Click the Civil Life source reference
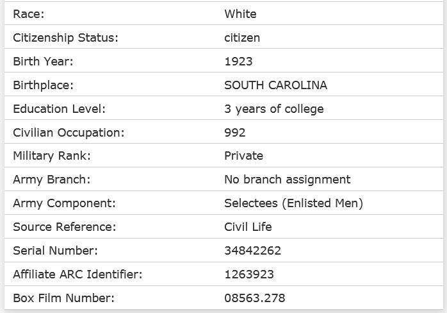447x313 pixels. pyautogui.click(x=248, y=227)
